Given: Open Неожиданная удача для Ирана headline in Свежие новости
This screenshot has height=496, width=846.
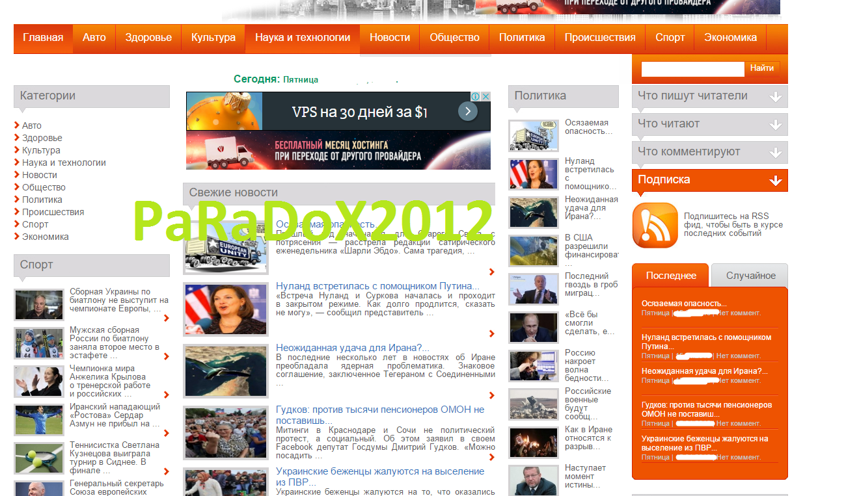Looking at the screenshot, I should pos(353,348).
